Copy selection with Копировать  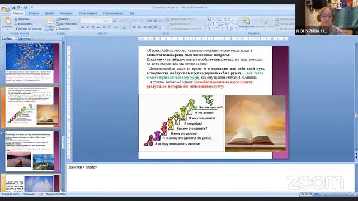pyautogui.click(x=23, y=24)
